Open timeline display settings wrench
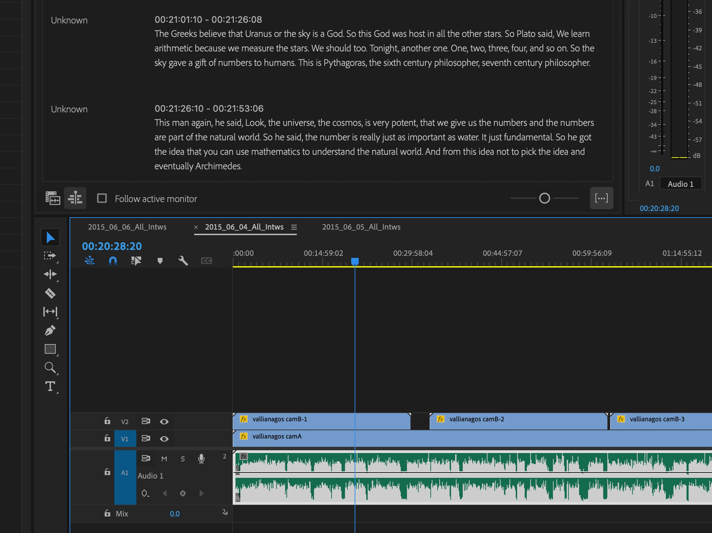 tap(183, 261)
